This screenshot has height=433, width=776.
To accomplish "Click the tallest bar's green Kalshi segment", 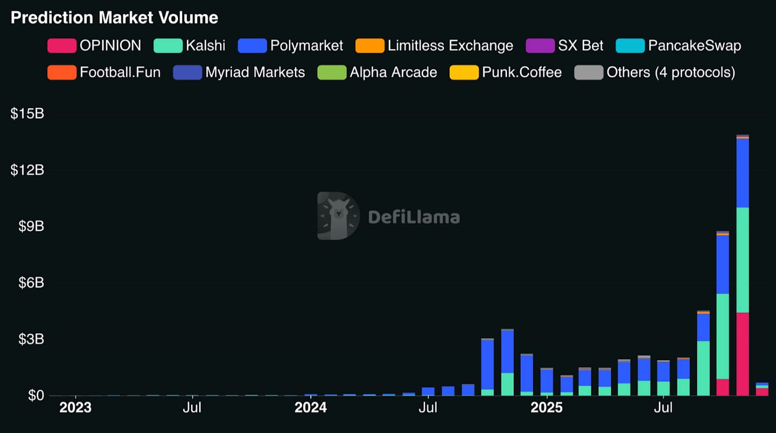I will pyautogui.click(x=742, y=260).
